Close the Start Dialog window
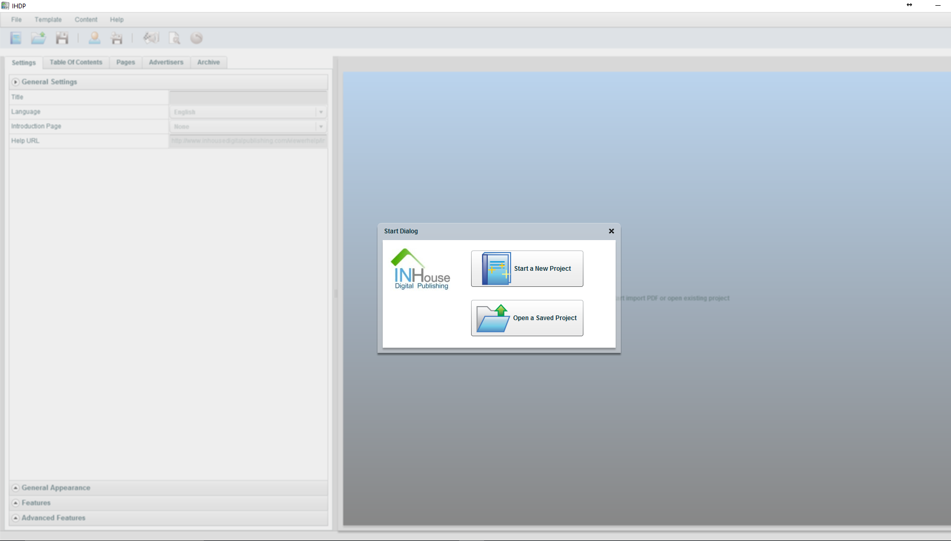 611,231
